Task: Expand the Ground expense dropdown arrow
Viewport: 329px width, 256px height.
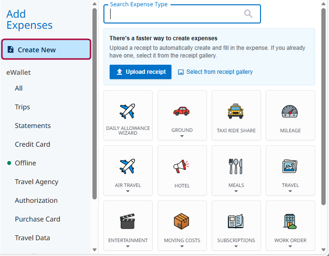Action: pyautogui.click(x=182, y=136)
